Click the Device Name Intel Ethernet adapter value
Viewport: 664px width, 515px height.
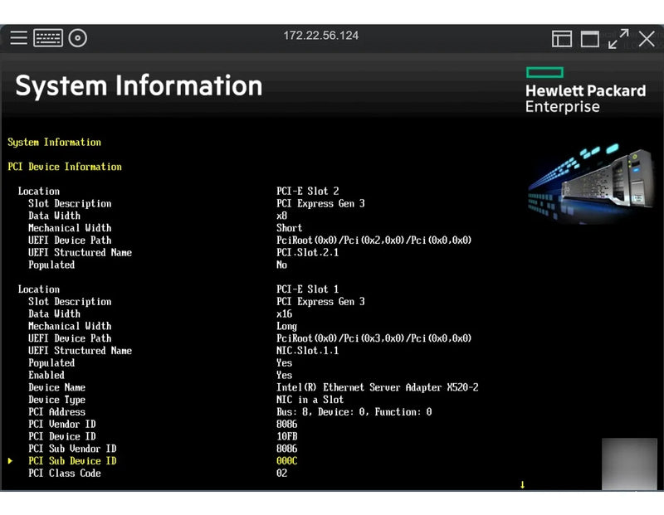pos(377,387)
